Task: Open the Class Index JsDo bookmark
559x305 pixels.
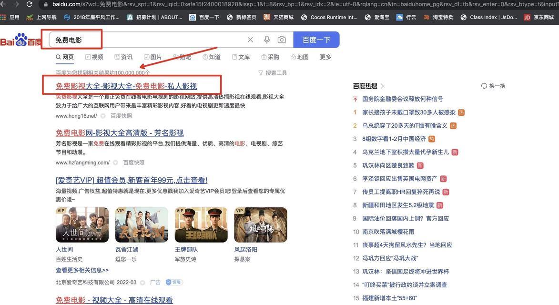Action: (x=488, y=17)
